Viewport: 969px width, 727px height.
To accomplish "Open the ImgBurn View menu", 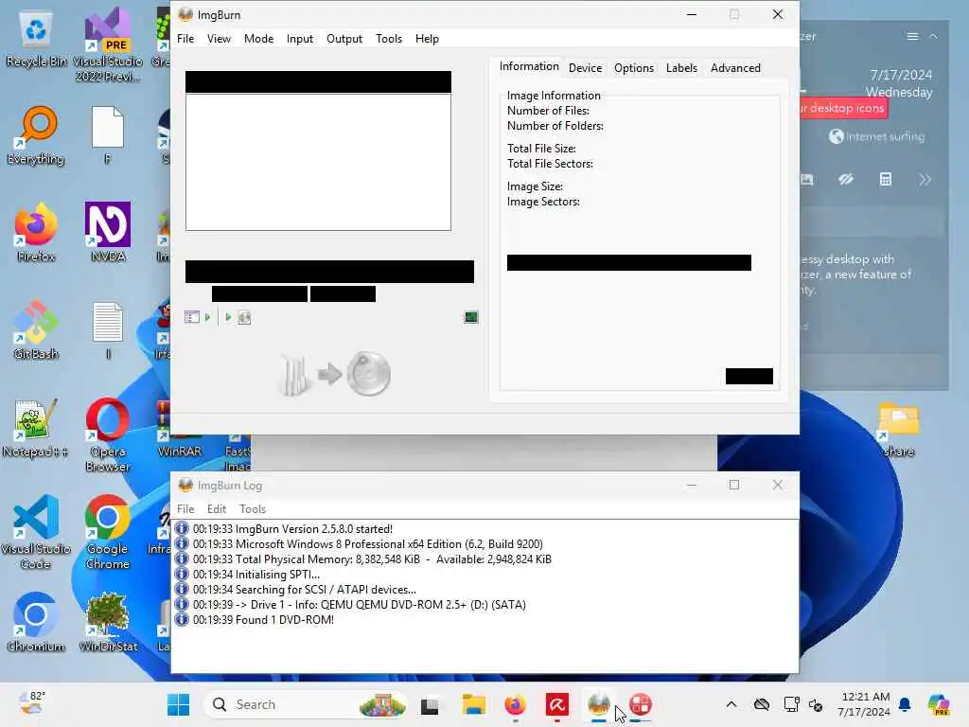I will coord(219,38).
